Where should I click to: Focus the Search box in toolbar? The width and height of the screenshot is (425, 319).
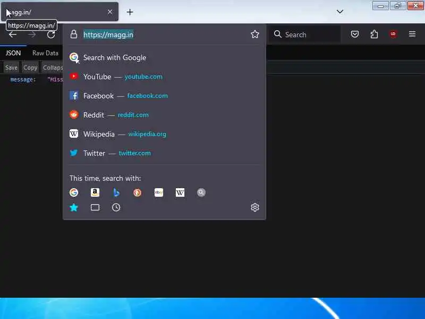(305, 35)
